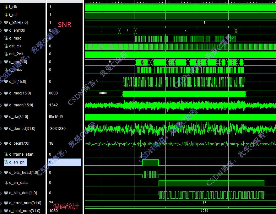Click the 75 value in o_error_num waveform
Image resolution: width=276 pixels, height=214 pixels.
pos(204,203)
